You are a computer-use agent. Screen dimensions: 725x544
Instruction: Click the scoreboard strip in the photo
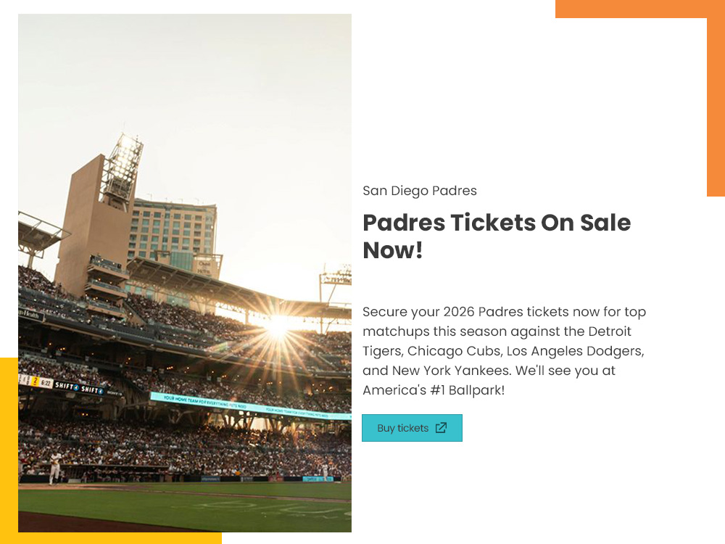(62, 385)
